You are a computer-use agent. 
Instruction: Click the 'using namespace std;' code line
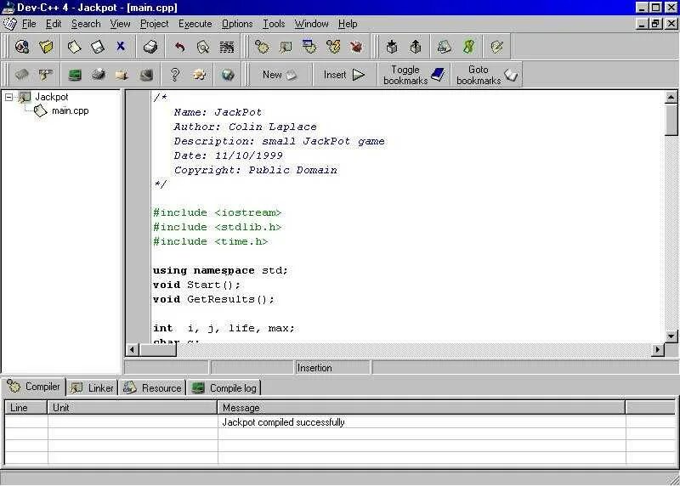tap(220, 270)
